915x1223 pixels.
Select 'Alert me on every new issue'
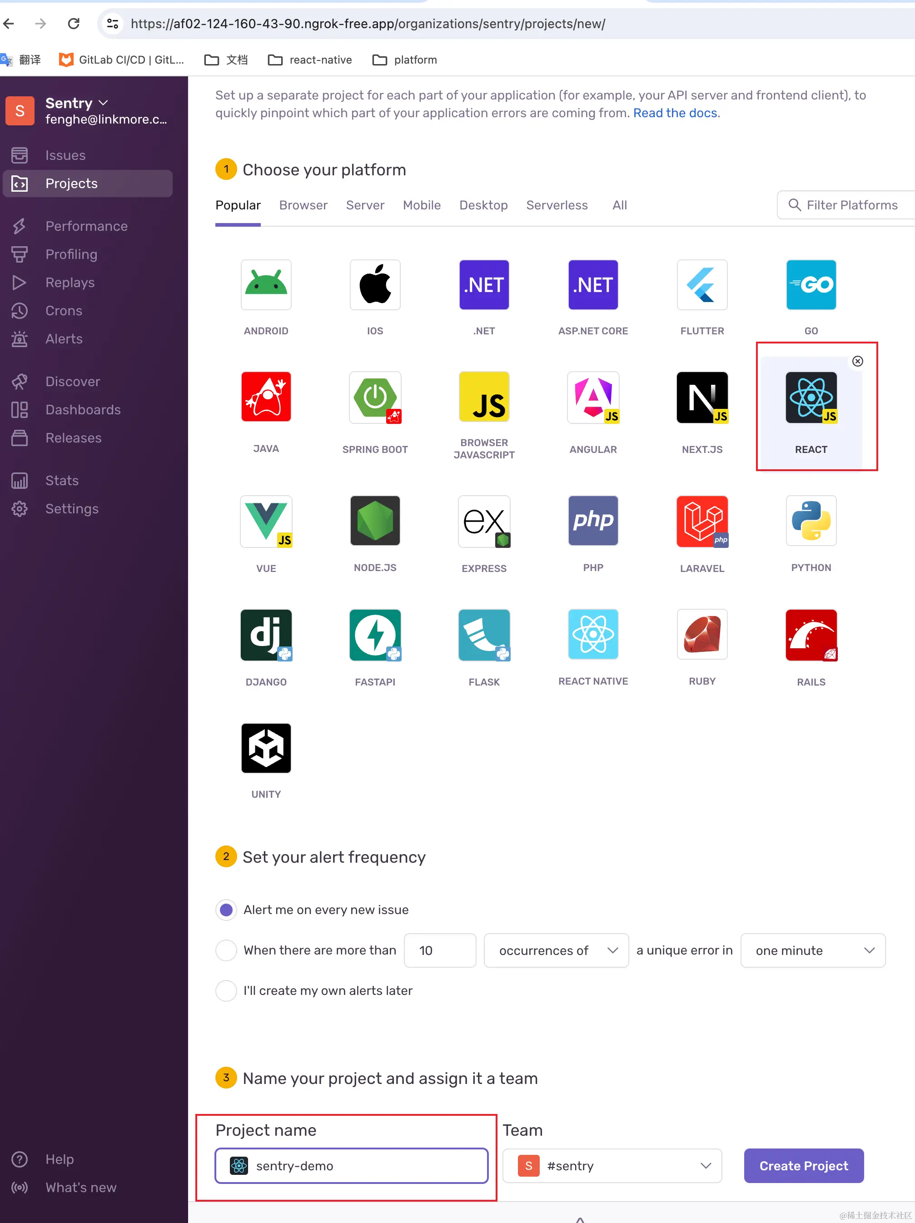226,910
